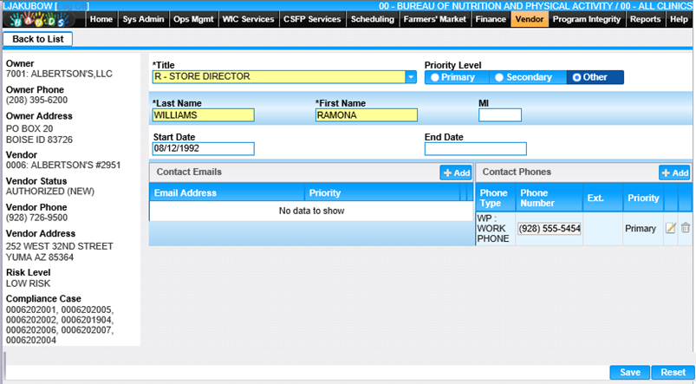
Task: Open the Reports menu
Action: click(645, 19)
